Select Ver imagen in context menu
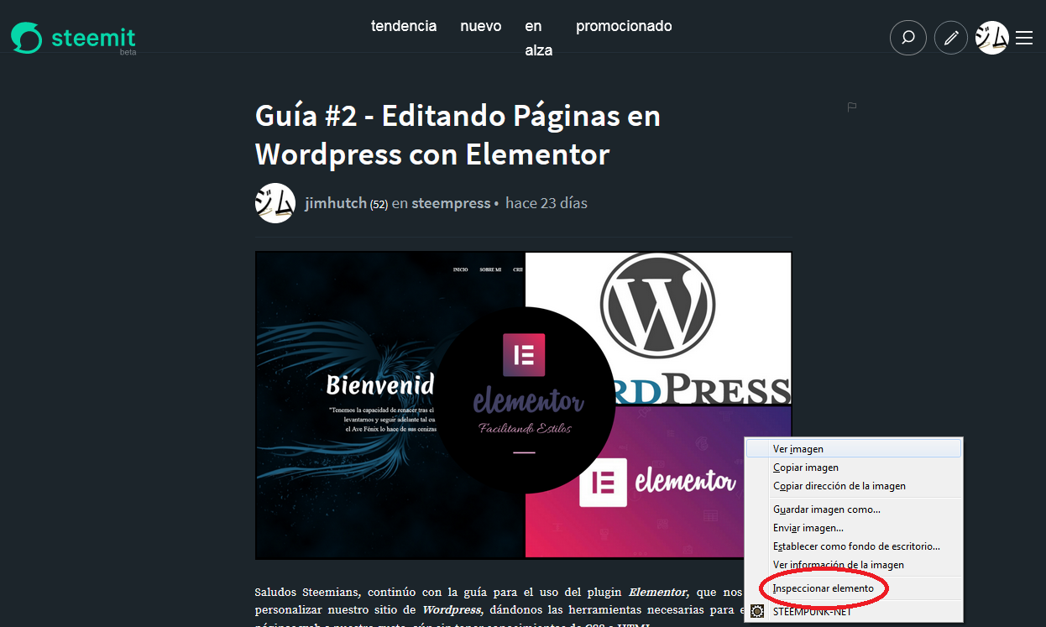1046x627 pixels. pos(854,449)
